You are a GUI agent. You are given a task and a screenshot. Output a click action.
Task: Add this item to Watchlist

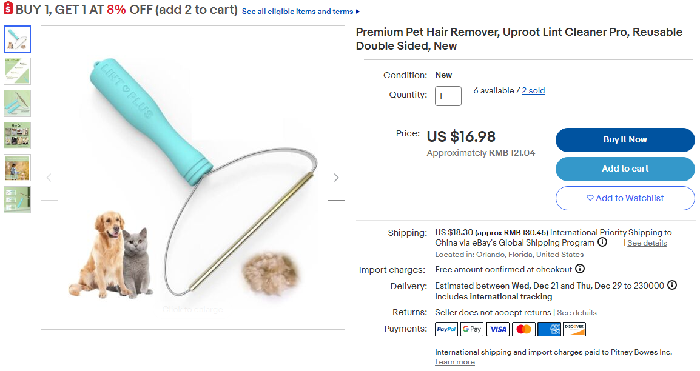(x=625, y=198)
